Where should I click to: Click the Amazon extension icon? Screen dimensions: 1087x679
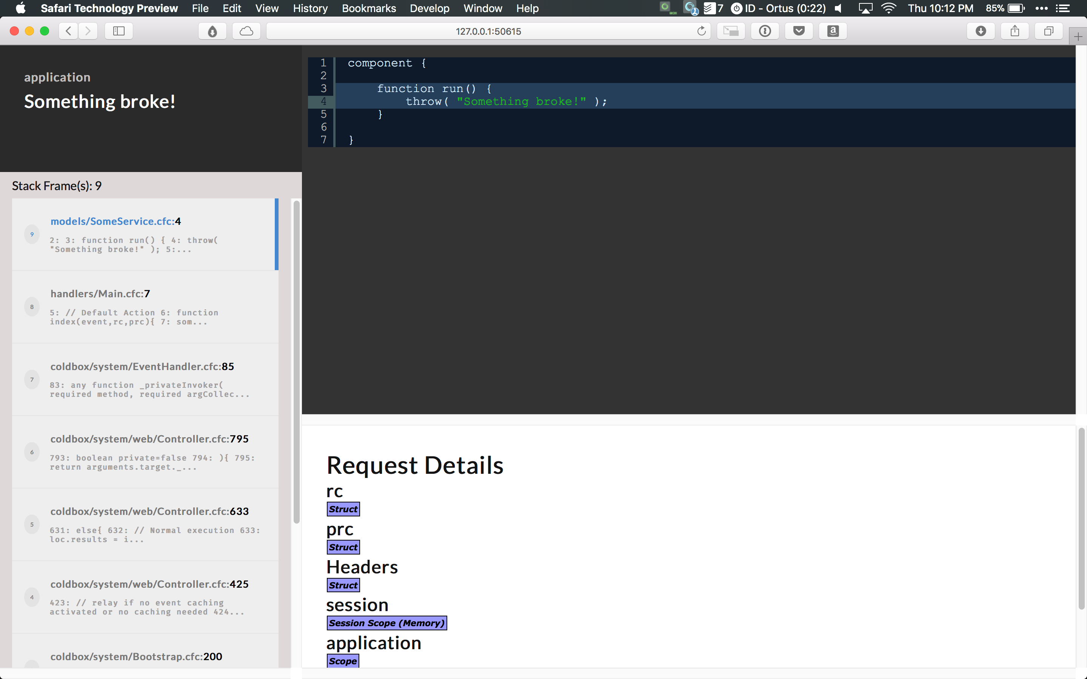(x=833, y=31)
